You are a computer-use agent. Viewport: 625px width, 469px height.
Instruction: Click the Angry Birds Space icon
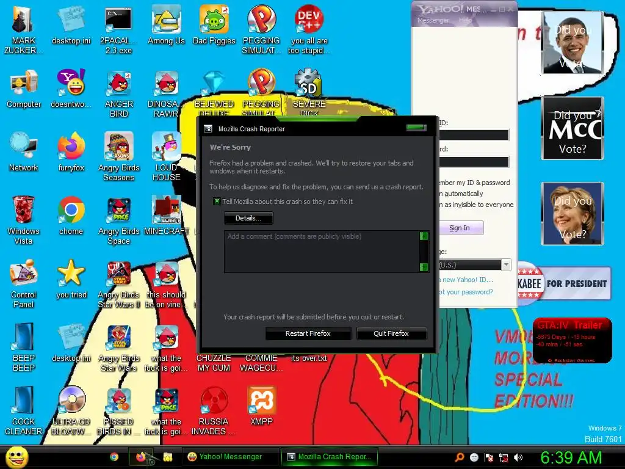click(x=119, y=220)
